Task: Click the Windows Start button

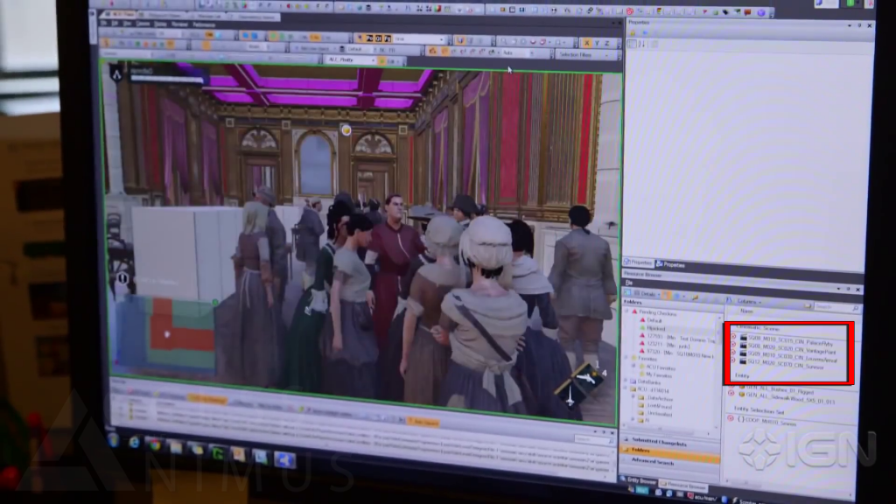Action: click(x=114, y=439)
